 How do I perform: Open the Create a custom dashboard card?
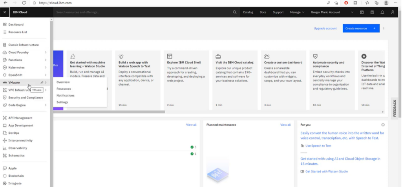(x=283, y=80)
